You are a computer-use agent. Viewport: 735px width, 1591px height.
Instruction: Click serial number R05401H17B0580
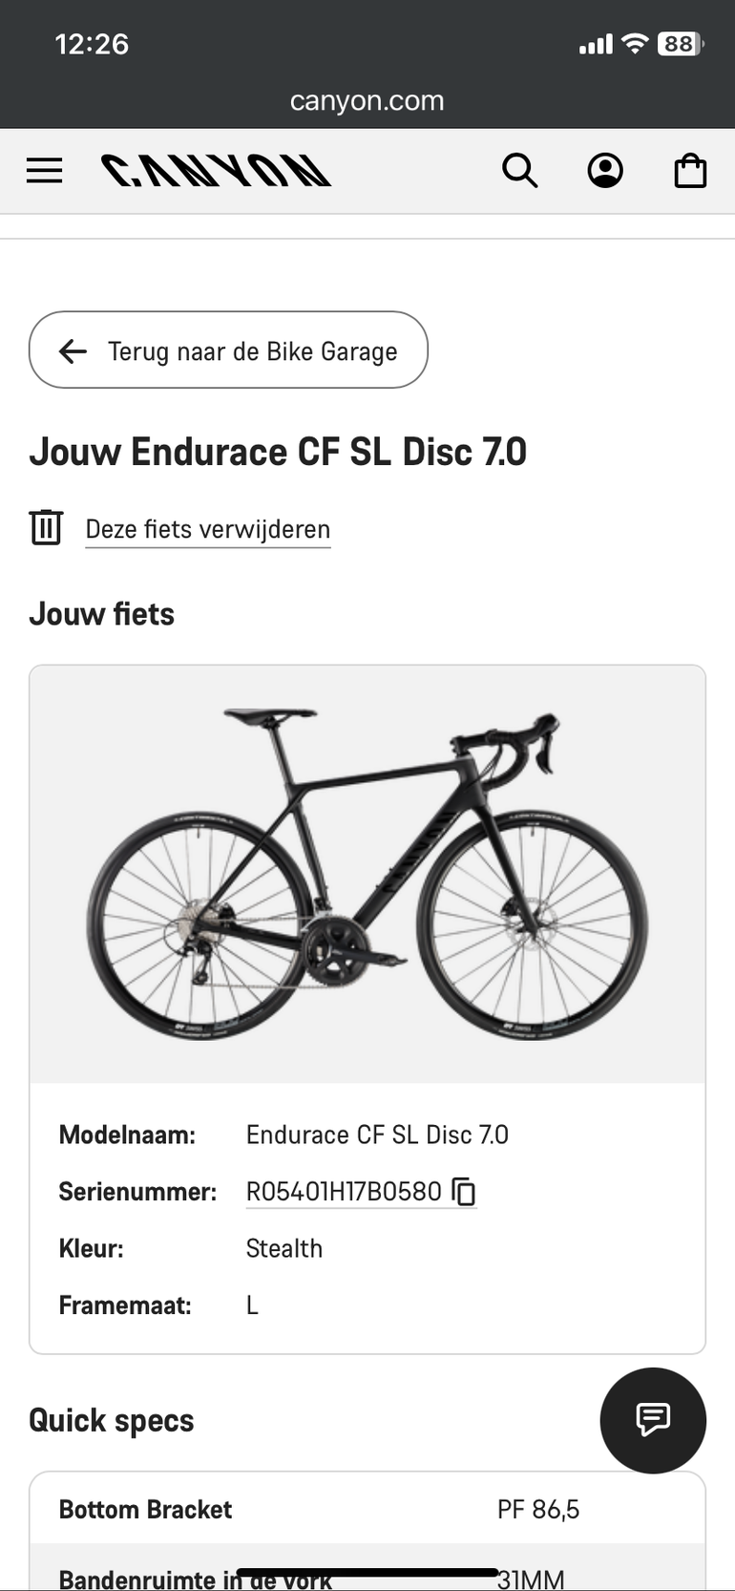tap(344, 1192)
